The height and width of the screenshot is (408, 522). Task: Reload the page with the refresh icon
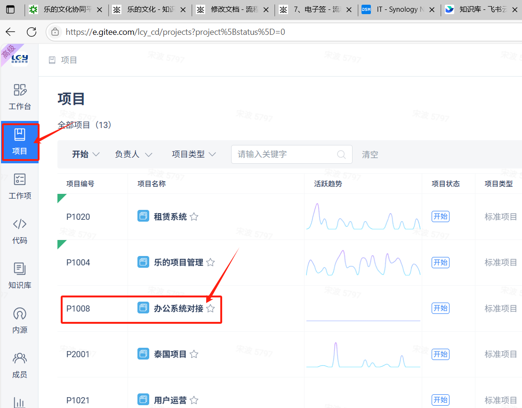tap(32, 32)
